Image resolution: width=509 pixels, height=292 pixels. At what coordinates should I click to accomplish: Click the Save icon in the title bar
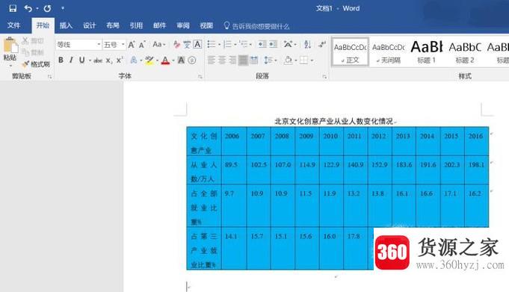13,8
